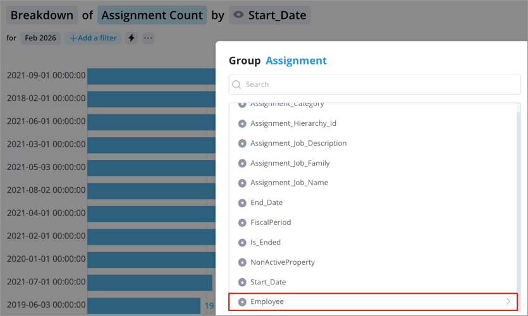
Task: Choose Assignment_Job_Description from the list
Action: (x=298, y=143)
